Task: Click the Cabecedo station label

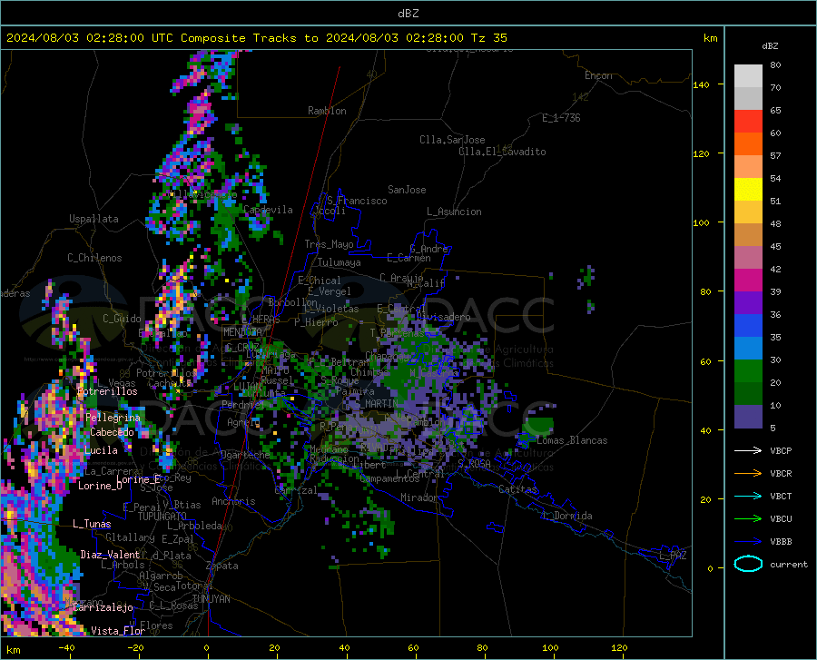Action: point(112,432)
